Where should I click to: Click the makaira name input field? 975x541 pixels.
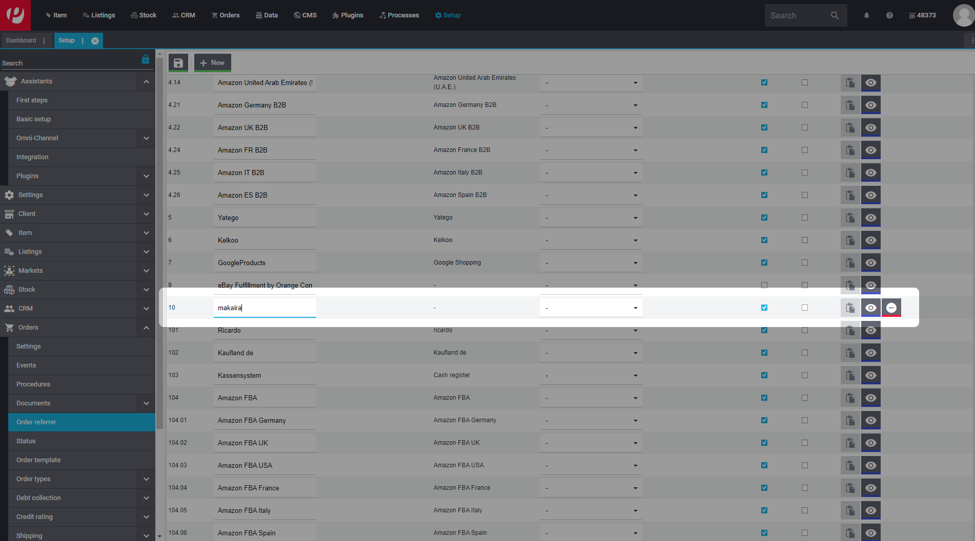point(265,308)
